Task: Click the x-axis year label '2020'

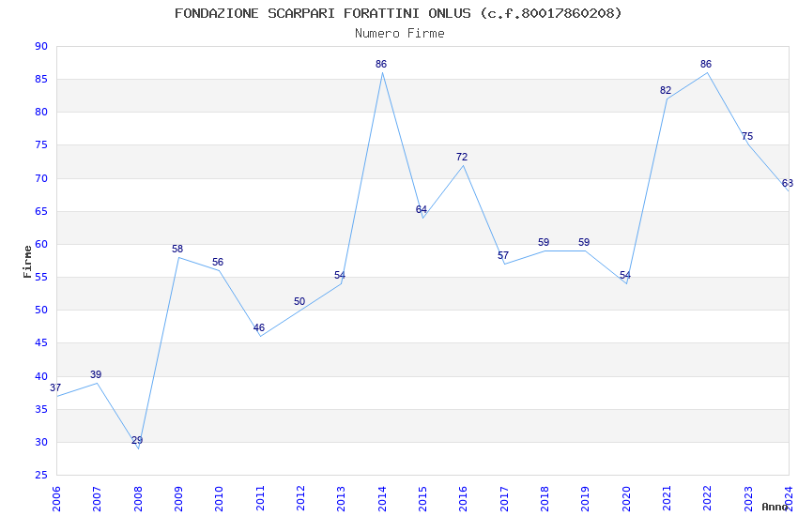Action: 626,498
